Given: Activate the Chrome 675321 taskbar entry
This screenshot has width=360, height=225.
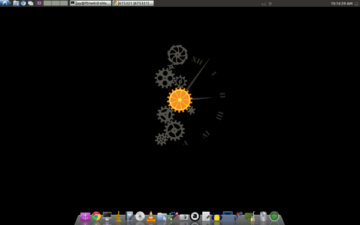Looking at the screenshot, I should (x=133, y=3).
